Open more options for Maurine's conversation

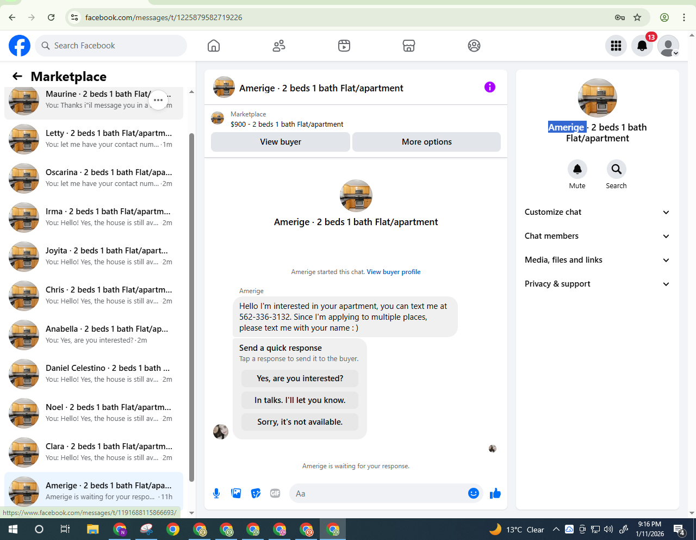[x=158, y=100]
